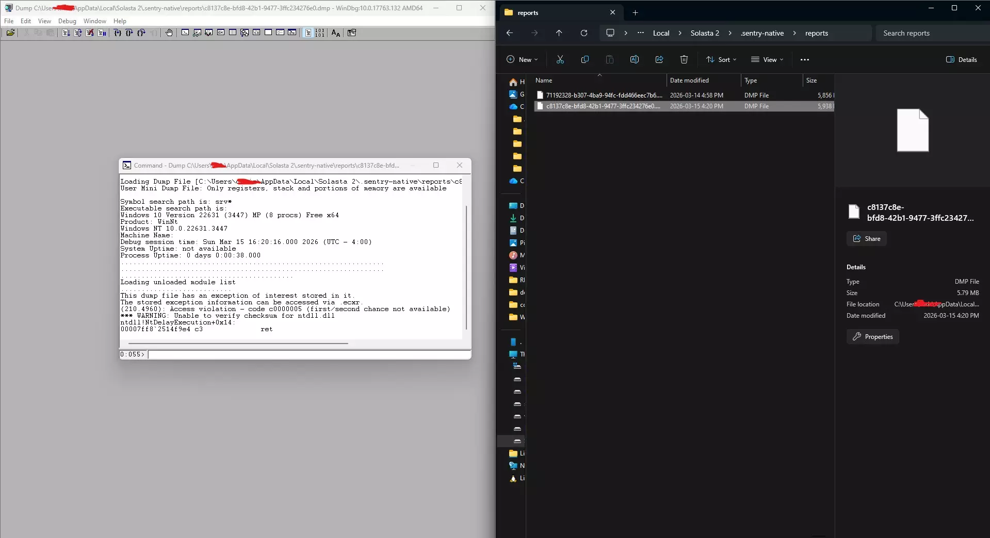The height and width of the screenshot is (538, 990).
Task: Click the hand breakpoint toolbar icon
Action: [x=169, y=33]
